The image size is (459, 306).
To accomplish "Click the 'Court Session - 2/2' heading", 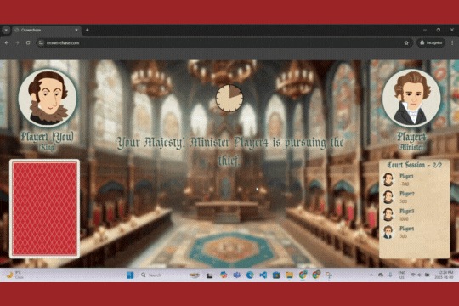I will coord(414,165).
